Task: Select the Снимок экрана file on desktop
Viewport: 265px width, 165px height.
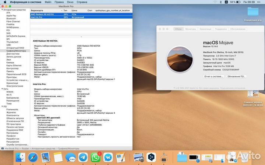Action: click(x=253, y=99)
